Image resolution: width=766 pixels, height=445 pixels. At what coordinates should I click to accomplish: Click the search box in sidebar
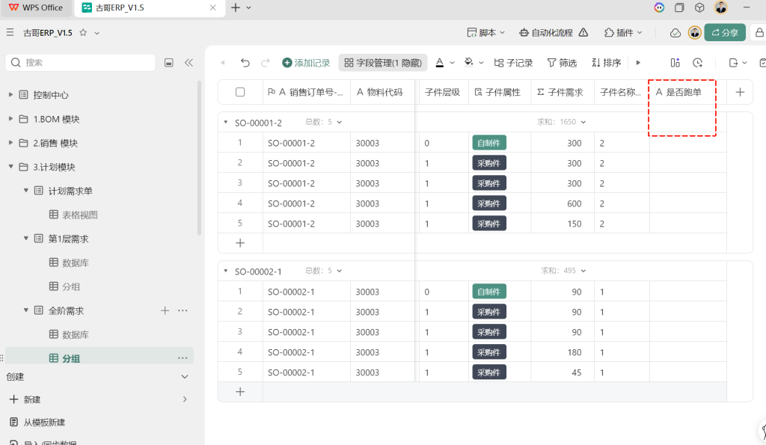coord(81,63)
